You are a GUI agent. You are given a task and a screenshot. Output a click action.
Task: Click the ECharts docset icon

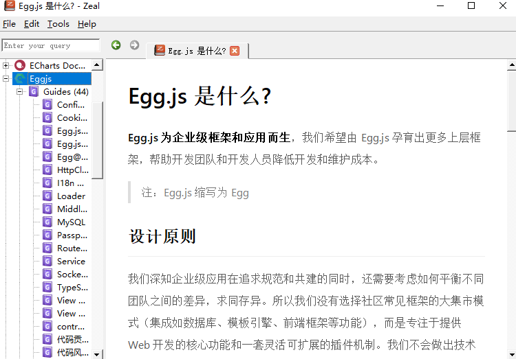point(20,65)
